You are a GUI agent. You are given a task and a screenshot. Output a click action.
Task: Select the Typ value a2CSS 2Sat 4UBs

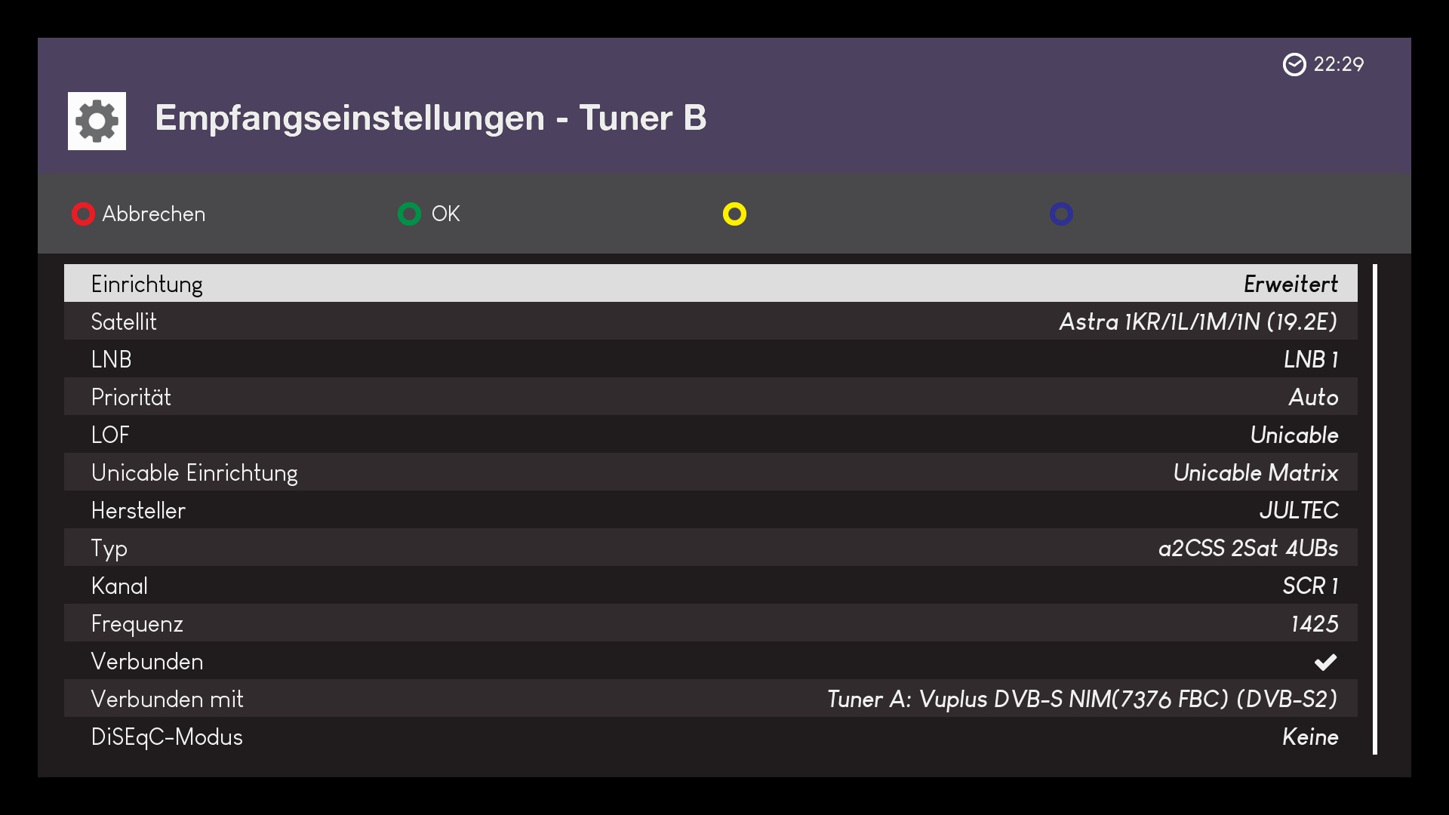coord(1247,548)
